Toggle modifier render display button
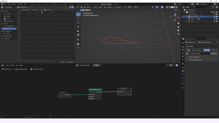219x123 pixels. [x=209, y=50]
